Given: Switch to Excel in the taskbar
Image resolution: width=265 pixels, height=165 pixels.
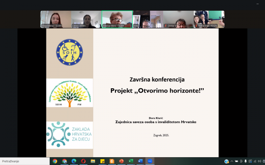Looking at the screenshot, I should click(131, 161).
